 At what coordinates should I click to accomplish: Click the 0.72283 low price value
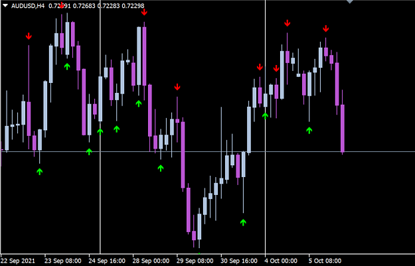coord(108,5)
